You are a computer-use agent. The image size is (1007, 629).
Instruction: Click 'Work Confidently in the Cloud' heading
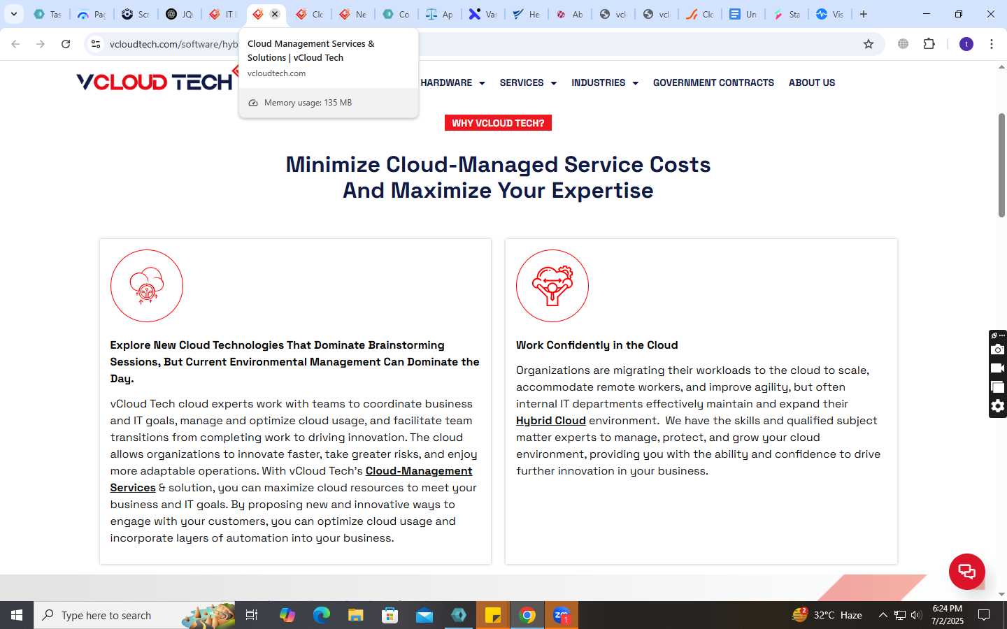click(597, 345)
